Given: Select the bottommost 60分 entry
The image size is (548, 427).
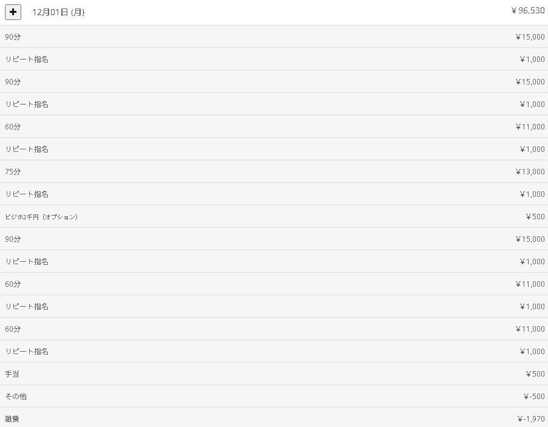Looking at the screenshot, I should coord(13,329).
